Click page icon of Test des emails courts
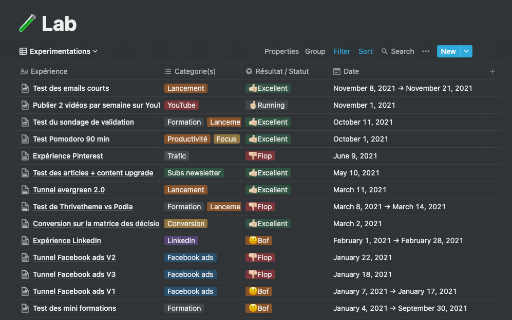 (25, 88)
